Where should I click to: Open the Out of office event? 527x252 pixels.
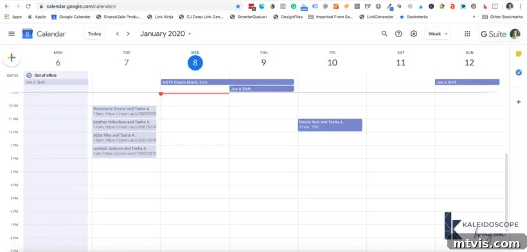click(x=56, y=75)
